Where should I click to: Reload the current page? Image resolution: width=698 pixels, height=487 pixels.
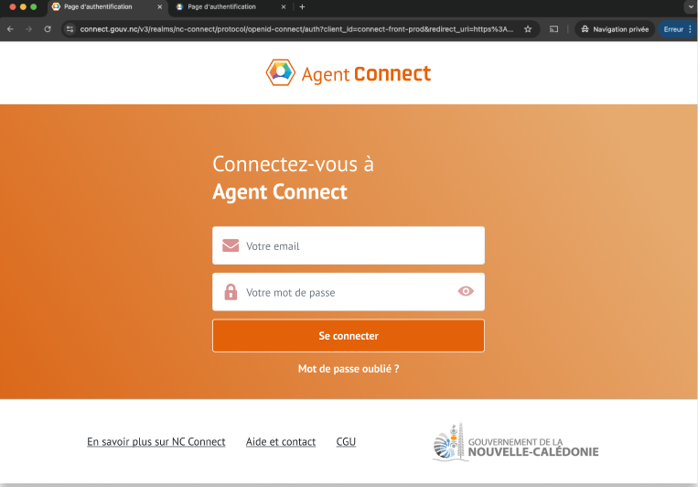tap(48, 29)
